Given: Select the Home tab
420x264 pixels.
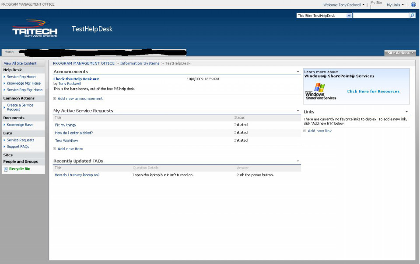Looking at the screenshot, I should 9,52.
